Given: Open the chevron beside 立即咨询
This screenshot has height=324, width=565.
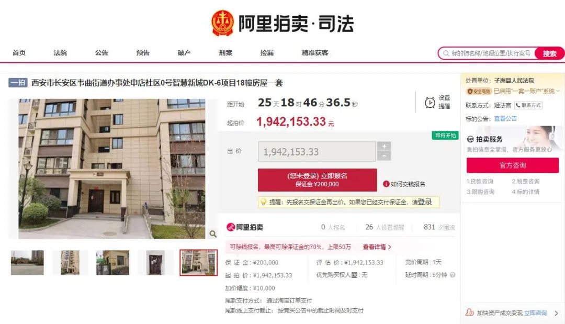Looking at the screenshot, I should [x=556, y=313].
